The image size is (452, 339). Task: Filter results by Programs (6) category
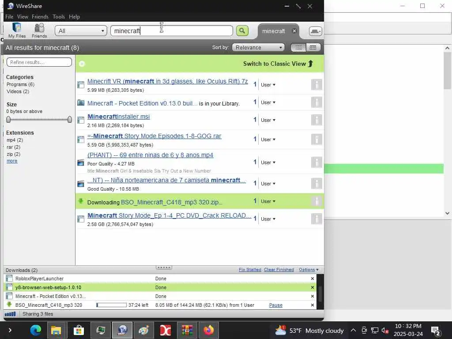20,84
